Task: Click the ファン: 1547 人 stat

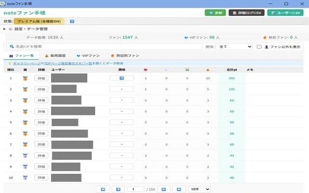Action: pyautogui.click(x=124, y=38)
